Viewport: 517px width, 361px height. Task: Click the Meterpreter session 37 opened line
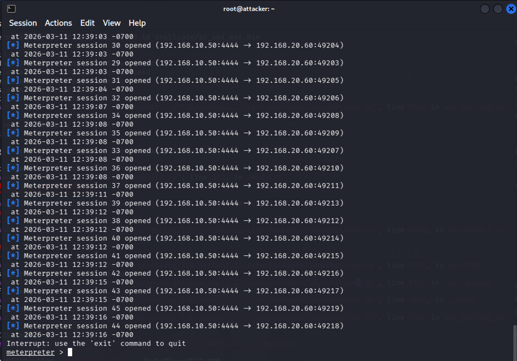tap(130, 185)
